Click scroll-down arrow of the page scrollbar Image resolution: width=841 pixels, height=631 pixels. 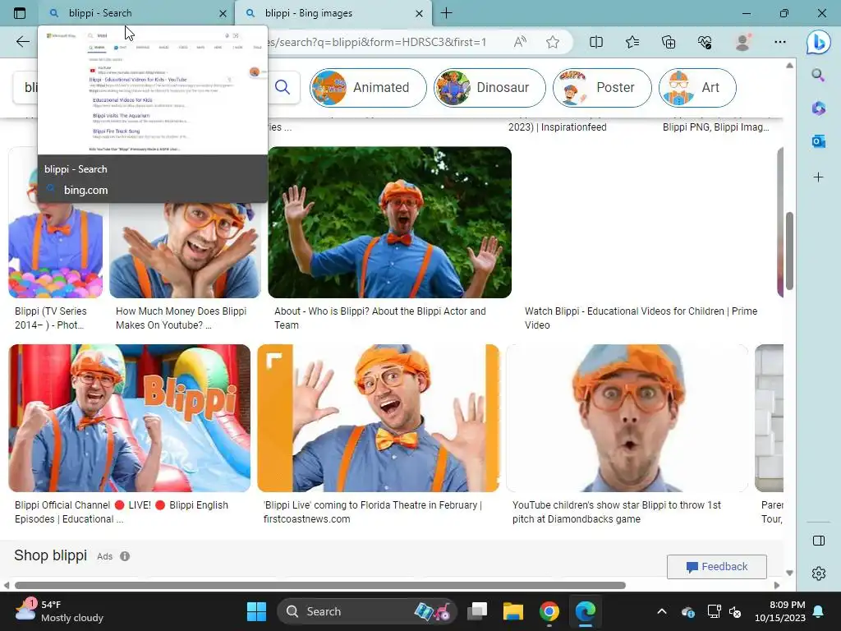click(x=789, y=573)
